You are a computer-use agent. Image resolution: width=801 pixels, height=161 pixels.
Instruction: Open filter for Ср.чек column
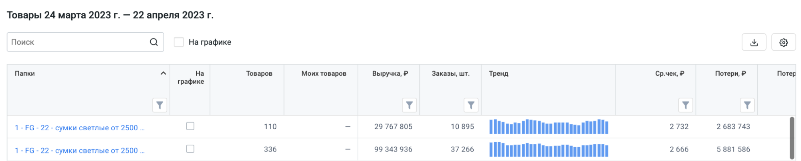click(685, 105)
